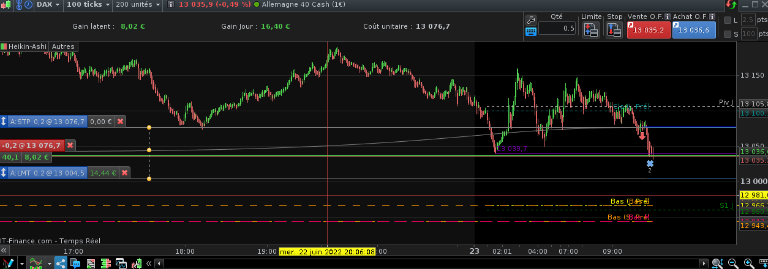The width and height of the screenshot is (768, 269).
Task: Click the Qté quantity input field
Action: 557,28
